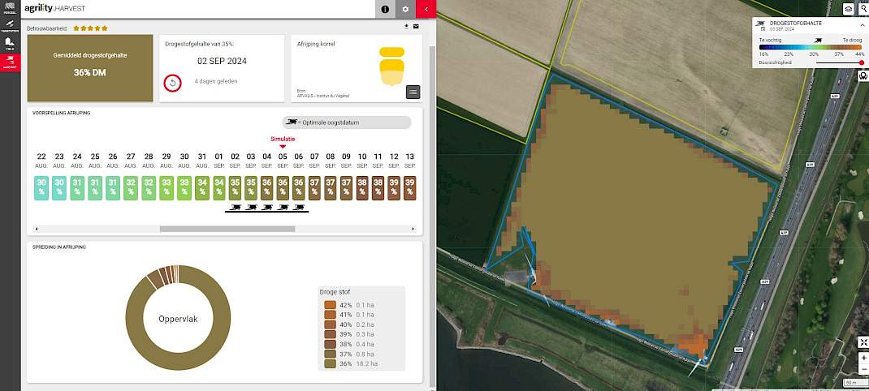Zoom in the map with plus button
This screenshot has width=869, height=391.
pos(863,359)
